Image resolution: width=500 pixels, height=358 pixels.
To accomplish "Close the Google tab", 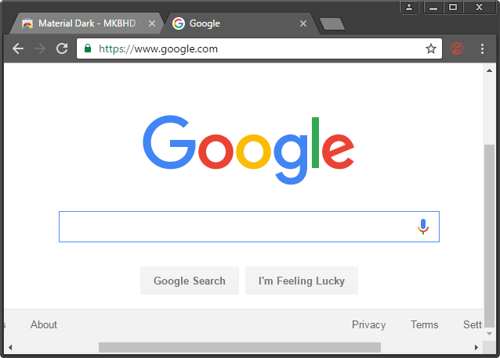I will (x=303, y=23).
